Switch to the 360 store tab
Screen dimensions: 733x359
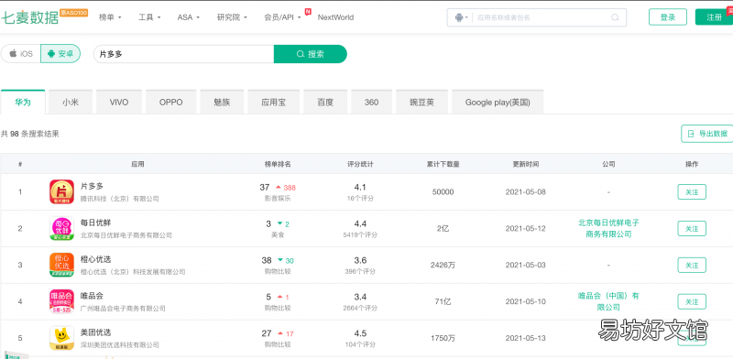pos(372,102)
